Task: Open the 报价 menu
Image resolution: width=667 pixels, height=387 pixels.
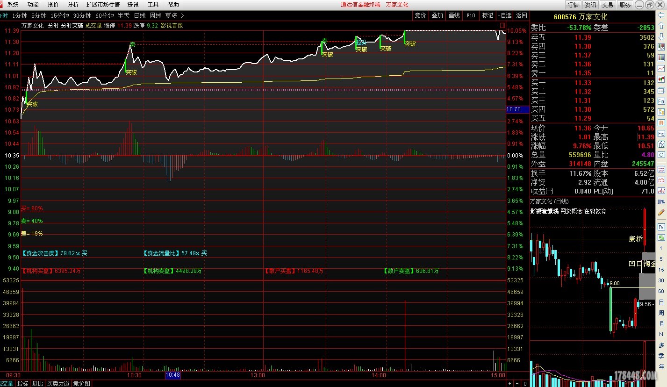Action: point(53,5)
